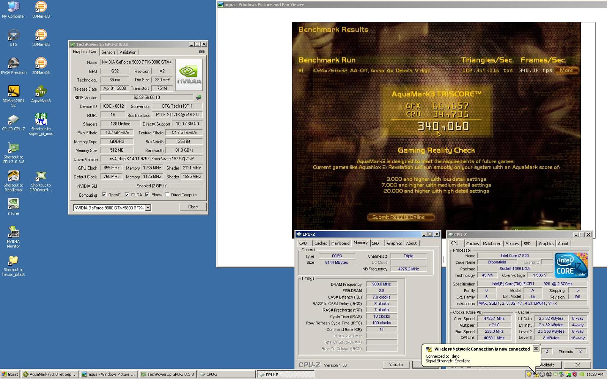Click GPU Name field in GPU-Z

pyautogui.click(x=137, y=62)
